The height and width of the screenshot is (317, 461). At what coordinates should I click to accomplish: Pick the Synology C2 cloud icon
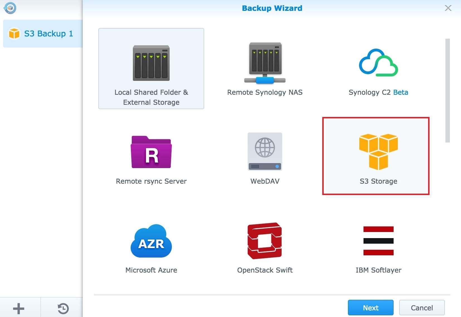pyautogui.click(x=378, y=63)
